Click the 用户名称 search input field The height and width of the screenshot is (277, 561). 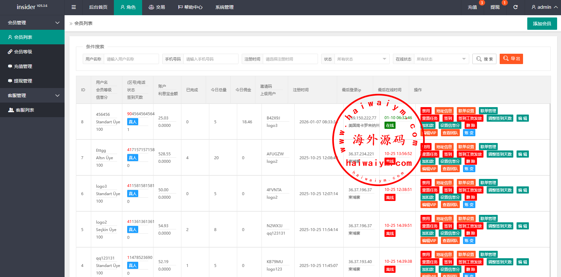click(x=131, y=59)
